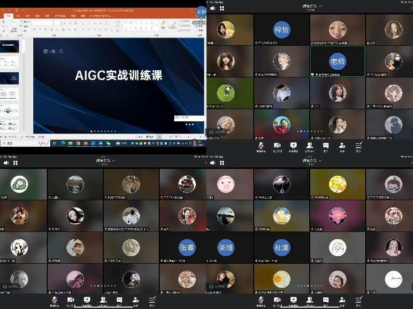Switch grid layout in bottom-left meeting panel

pyautogui.click(x=15, y=163)
